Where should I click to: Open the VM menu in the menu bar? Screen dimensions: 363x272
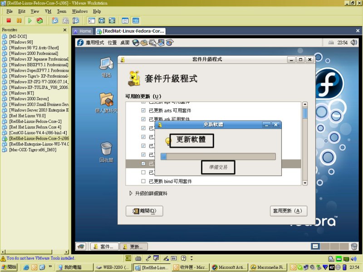click(x=48, y=11)
